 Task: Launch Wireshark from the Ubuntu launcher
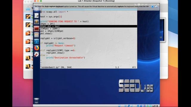36,41
